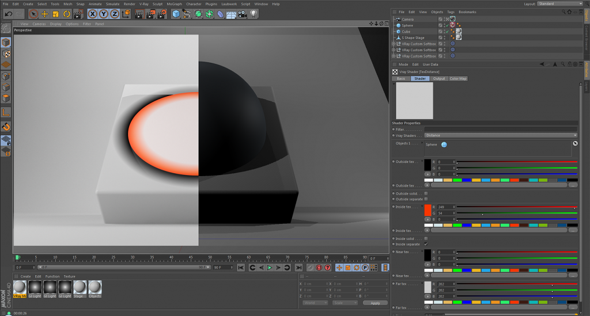Viewport: 590px width, 316px height.
Task: Activate the Rotate tool in top toolbar
Action: tap(67, 14)
